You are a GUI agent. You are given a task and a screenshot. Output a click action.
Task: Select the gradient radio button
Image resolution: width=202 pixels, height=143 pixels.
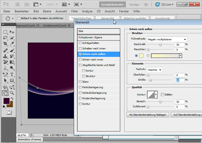pos(148,56)
